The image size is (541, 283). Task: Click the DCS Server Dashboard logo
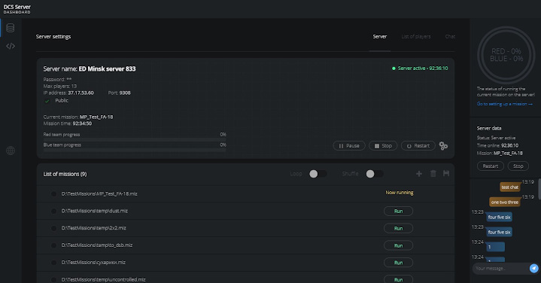tap(17, 9)
